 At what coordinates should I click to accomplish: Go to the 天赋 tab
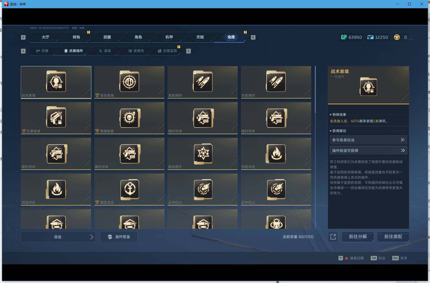coord(200,37)
